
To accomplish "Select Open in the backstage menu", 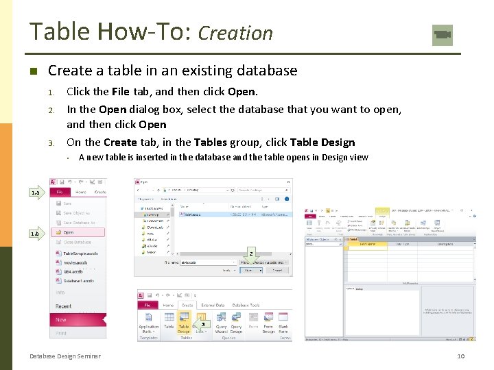I will click(78, 232).
